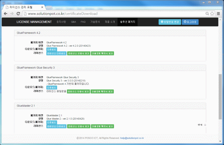Click 라이선스 다운로드 for GlueFramework 4.2
Viewport: 224px width, 145px height.
click(x=56, y=54)
